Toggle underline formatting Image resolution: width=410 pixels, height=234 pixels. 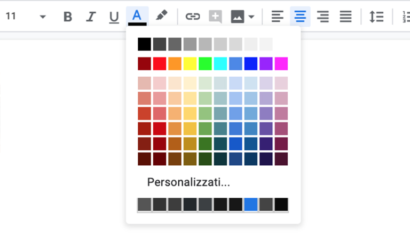point(114,17)
